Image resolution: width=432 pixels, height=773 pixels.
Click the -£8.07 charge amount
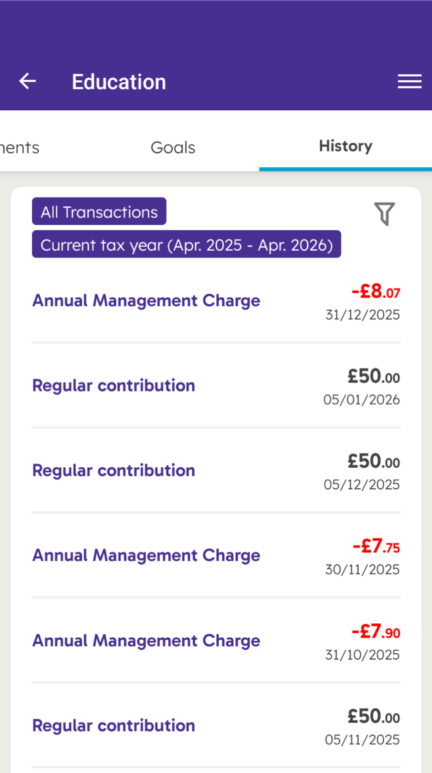(x=375, y=291)
